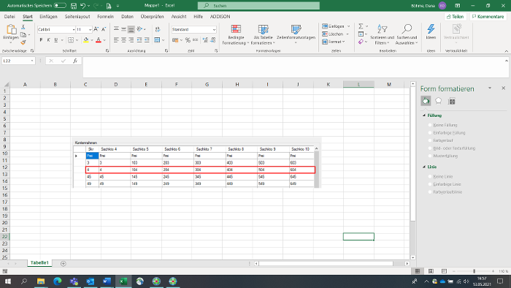The width and height of the screenshot is (511, 288).
Task: Collapse the Füllung section
Action: [424, 115]
